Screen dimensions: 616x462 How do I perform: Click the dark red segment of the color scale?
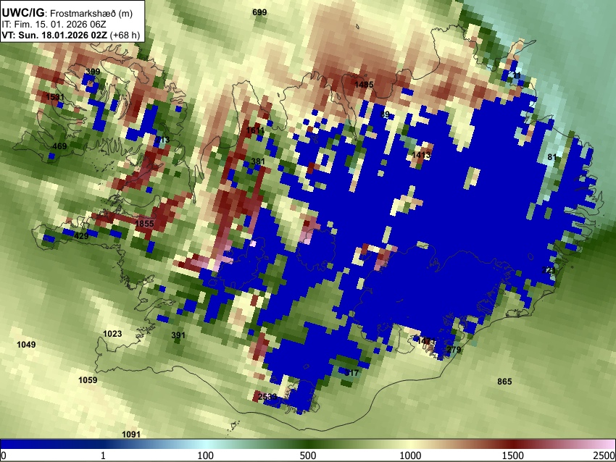coord(512,444)
